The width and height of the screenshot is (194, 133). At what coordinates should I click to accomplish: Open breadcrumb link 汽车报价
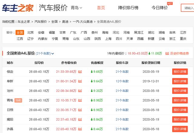pyautogui.click(x=41, y=22)
